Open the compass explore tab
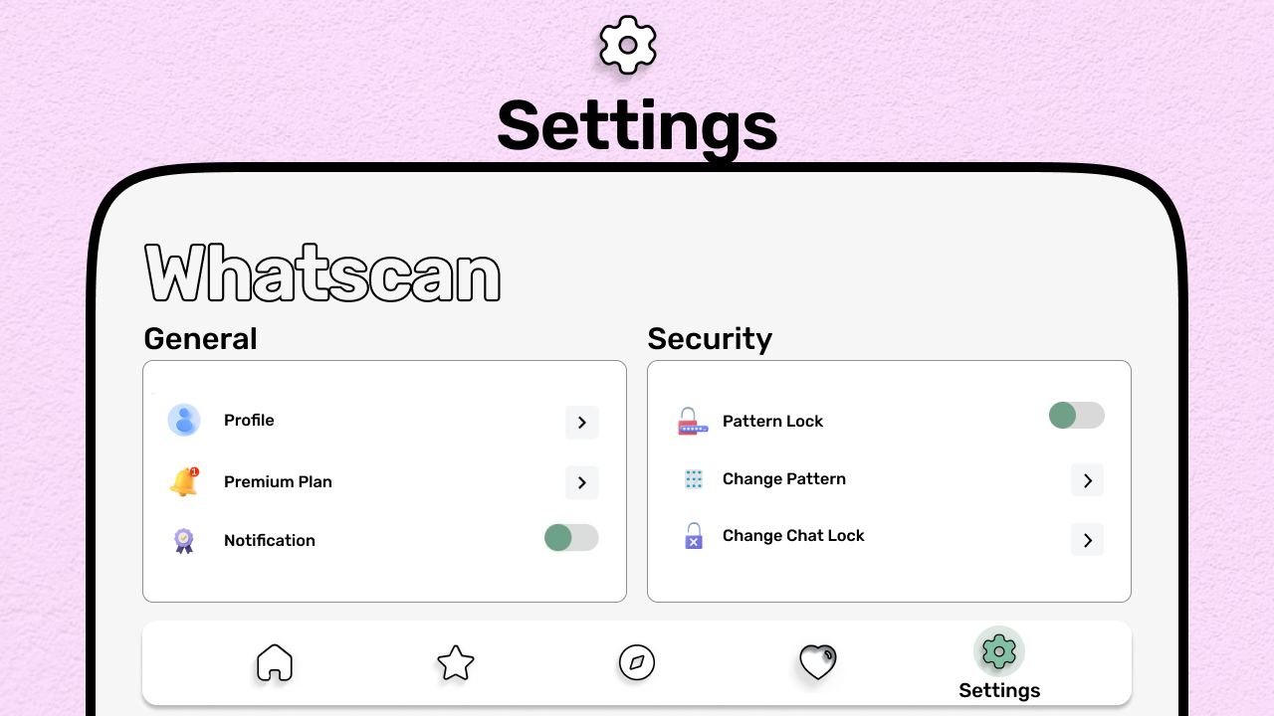Screen dimensions: 1274x716 (x=637, y=662)
